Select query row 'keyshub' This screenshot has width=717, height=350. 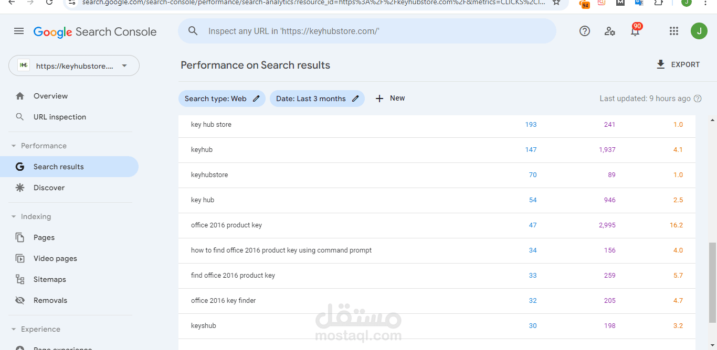point(437,326)
